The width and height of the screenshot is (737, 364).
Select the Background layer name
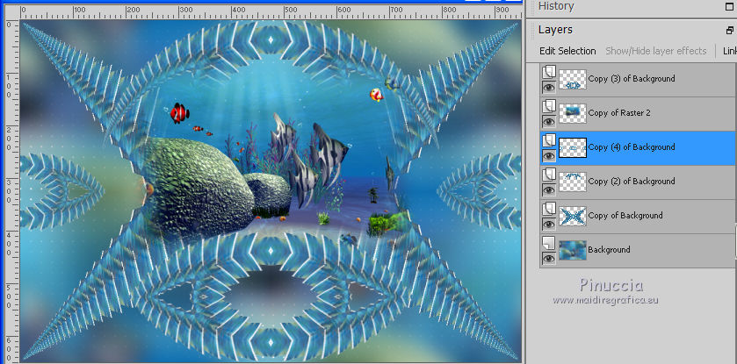(x=609, y=250)
